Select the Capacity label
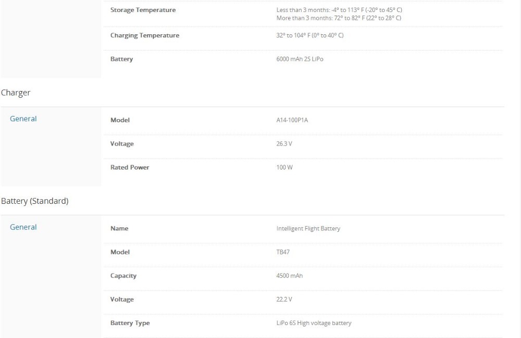Viewport: 521px width, 338px height. (x=123, y=276)
